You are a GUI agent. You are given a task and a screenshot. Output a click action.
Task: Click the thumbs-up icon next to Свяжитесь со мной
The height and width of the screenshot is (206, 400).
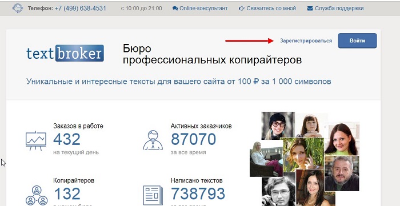tap(242, 9)
